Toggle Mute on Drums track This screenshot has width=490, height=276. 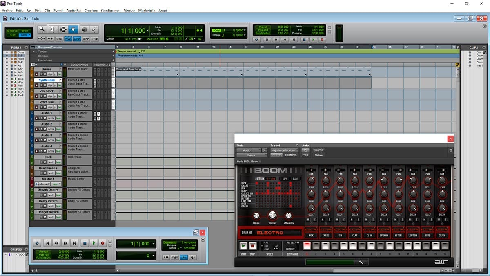[45, 74]
